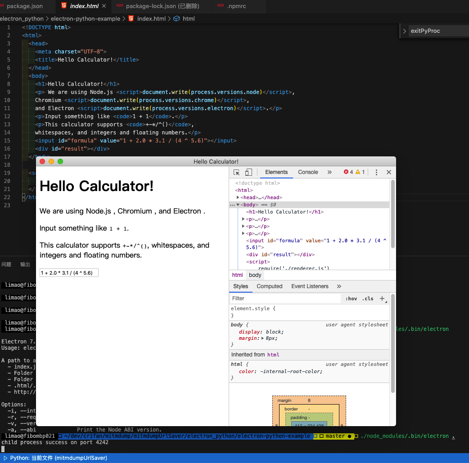Open the 输出 output panel tab

25,264
